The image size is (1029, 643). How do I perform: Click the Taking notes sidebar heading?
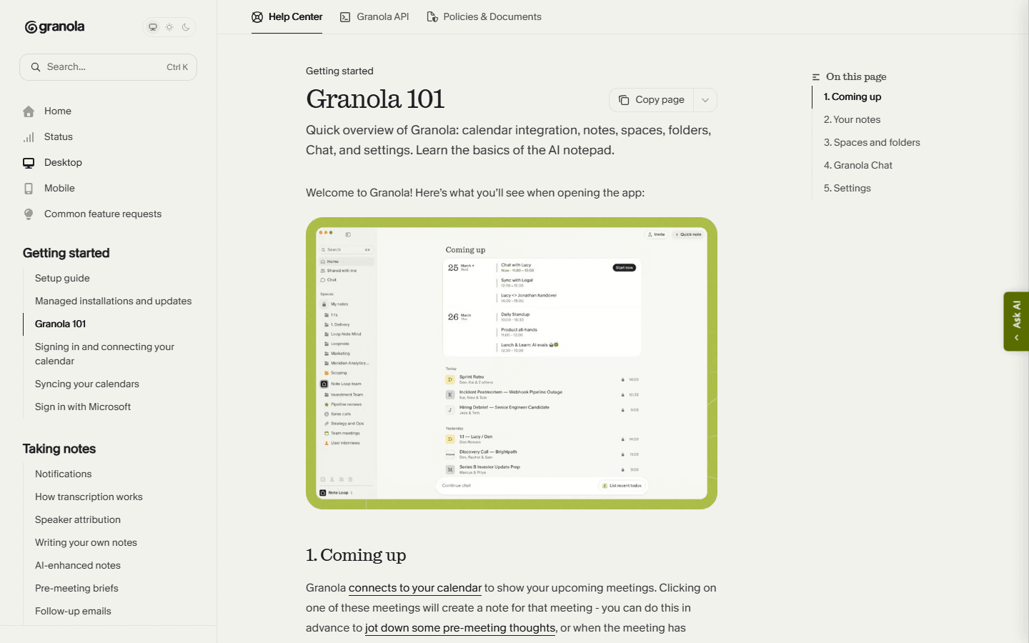[x=59, y=449]
